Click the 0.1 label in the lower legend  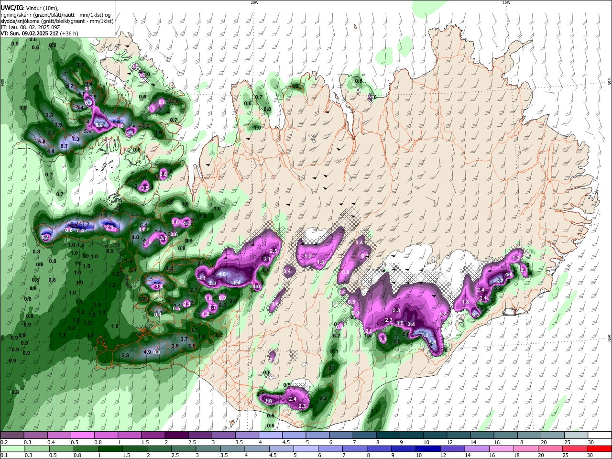(x=4, y=455)
